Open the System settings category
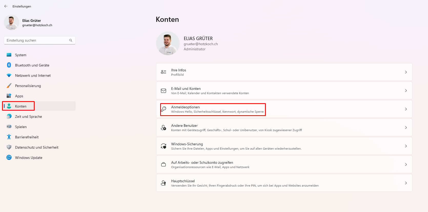 pos(21,55)
